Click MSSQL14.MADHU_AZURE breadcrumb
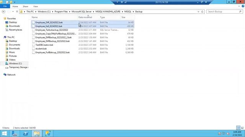245x137 pixels. pyautogui.click(x=108, y=12)
